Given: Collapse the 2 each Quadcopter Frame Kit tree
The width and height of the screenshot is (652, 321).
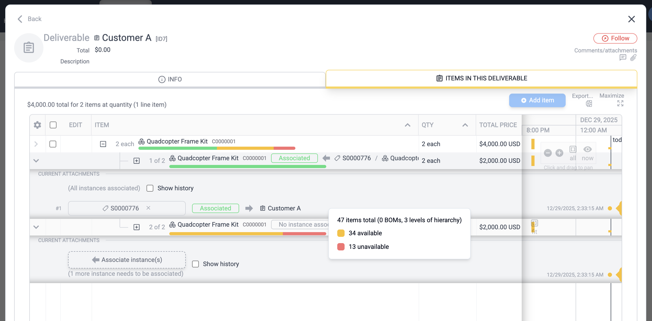Looking at the screenshot, I should coord(103,144).
